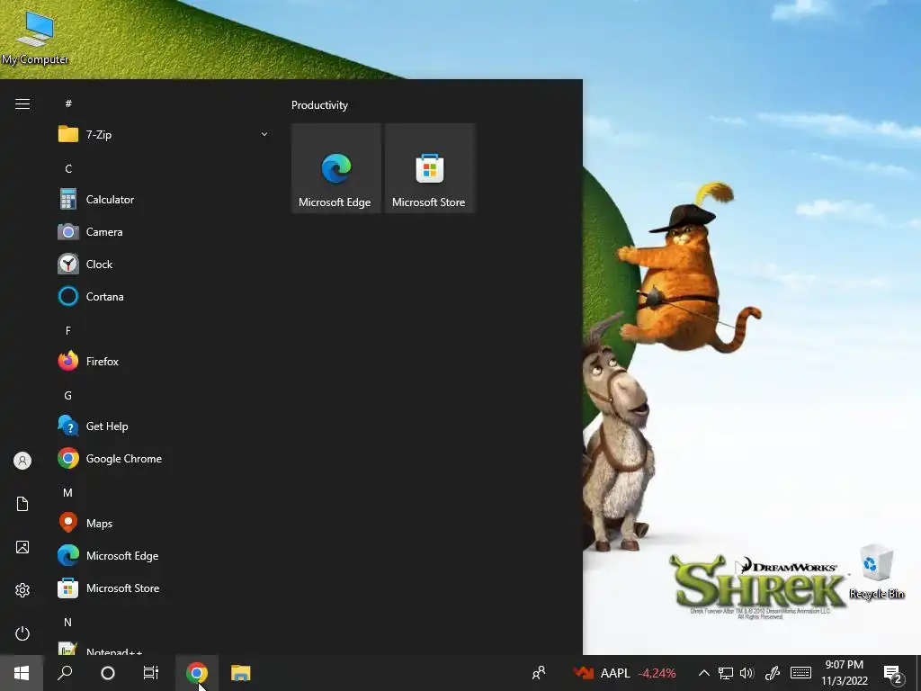Click the N letter header

pyautogui.click(x=68, y=622)
